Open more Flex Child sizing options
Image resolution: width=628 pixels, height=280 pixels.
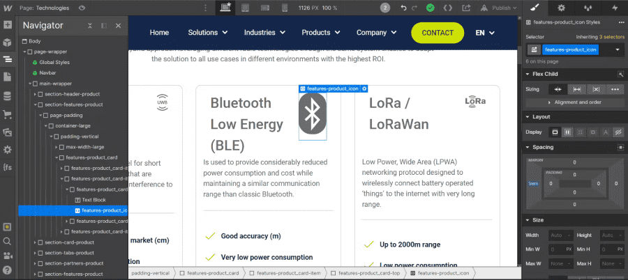615,90
